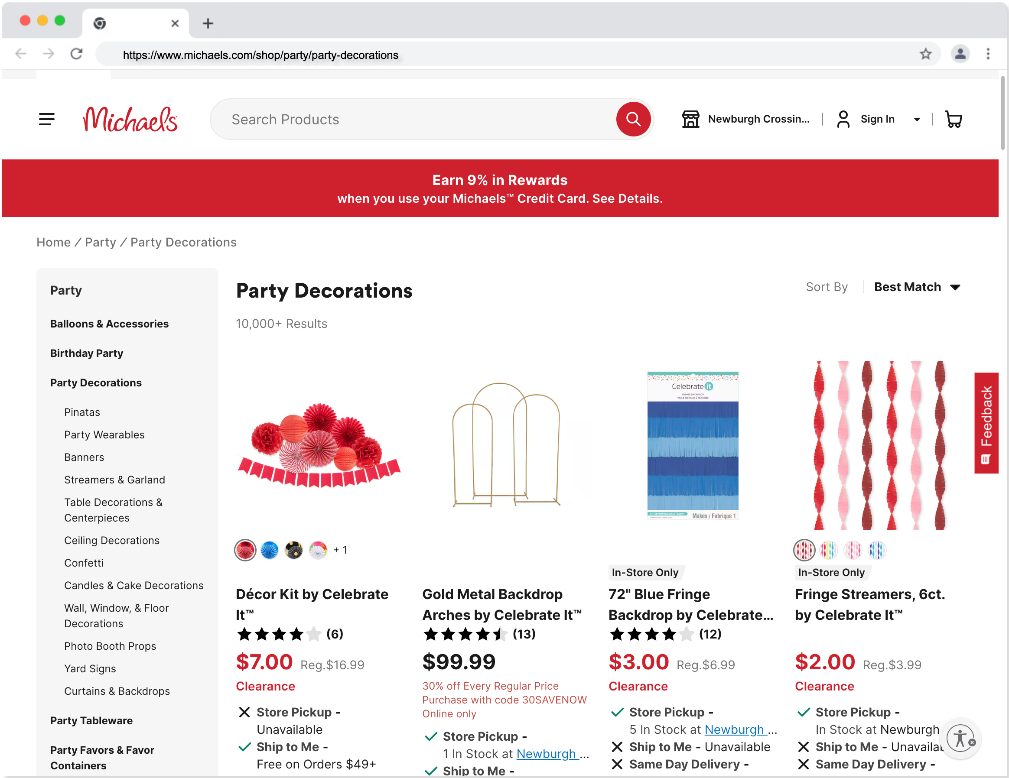1009x778 pixels.
Task: Open the Fringe Streamers product image
Action: pos(879,445)
